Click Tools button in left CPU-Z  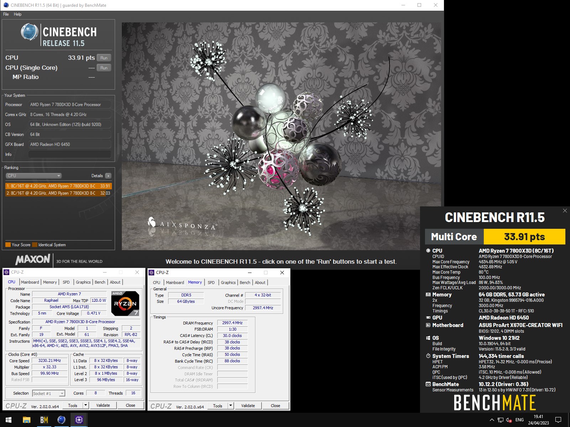click(x=73, y=405)
